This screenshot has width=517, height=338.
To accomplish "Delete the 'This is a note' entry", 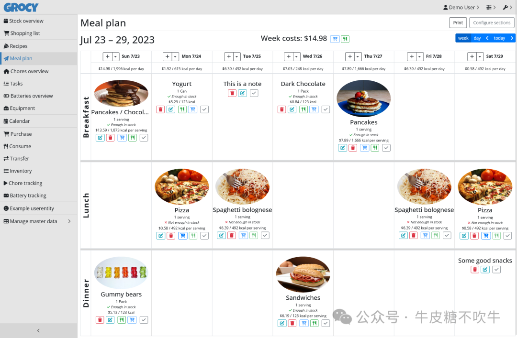I will point(232,93).
